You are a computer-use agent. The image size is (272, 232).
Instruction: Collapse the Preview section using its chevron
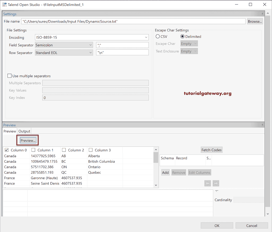(x=262, y=125)
